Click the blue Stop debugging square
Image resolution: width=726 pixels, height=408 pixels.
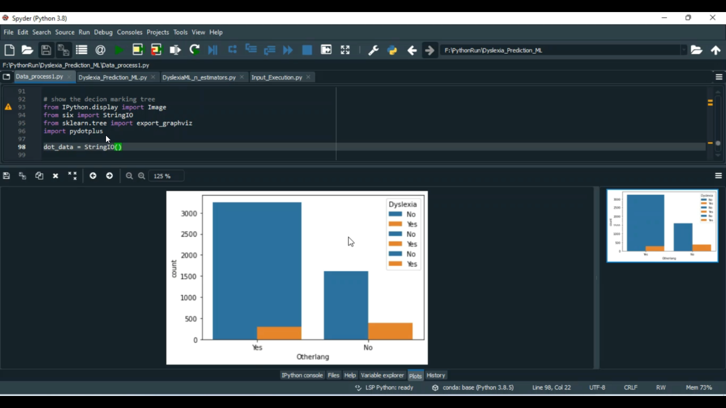pyautogui.click(x=307, y=50)
